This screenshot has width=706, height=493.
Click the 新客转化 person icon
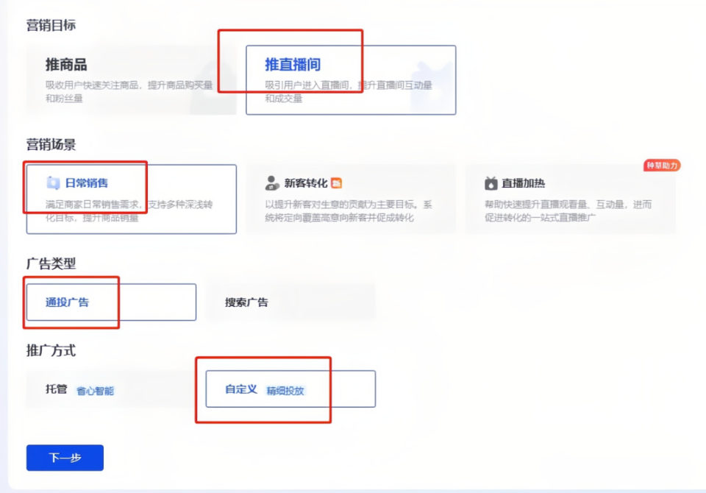[x=272, y=183]
